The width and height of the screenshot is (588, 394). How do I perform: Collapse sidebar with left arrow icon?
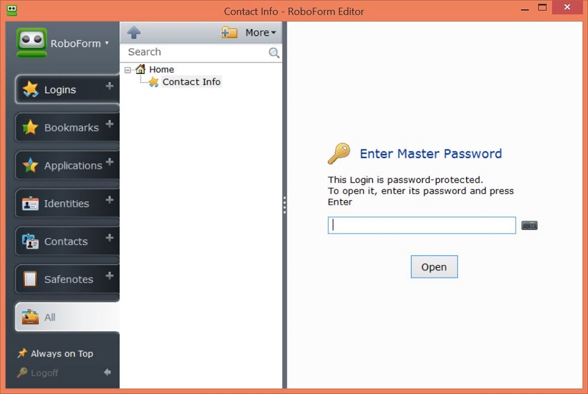108,372
